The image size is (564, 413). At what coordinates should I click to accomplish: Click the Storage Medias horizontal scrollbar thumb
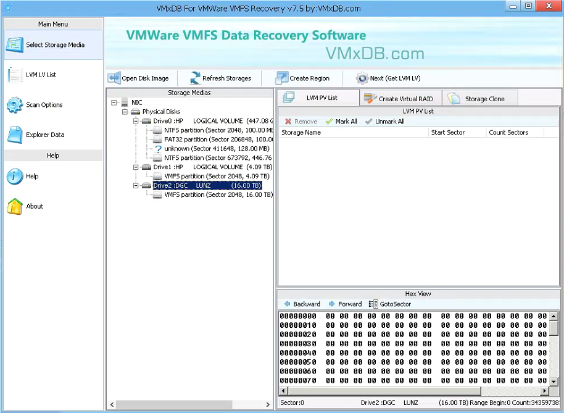coord(174,404)
